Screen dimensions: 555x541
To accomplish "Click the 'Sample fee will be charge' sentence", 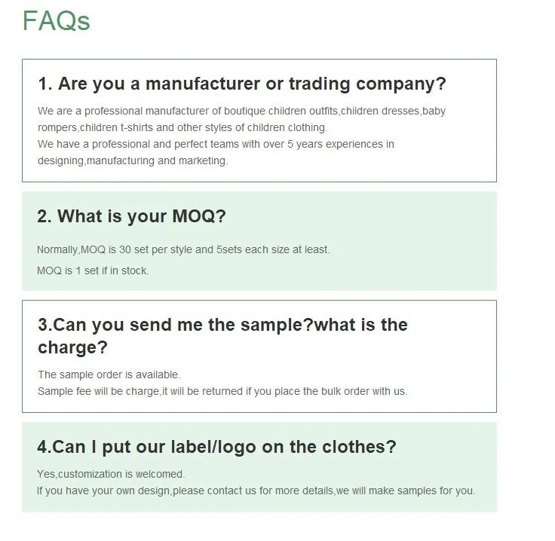I will click(222, 391).
